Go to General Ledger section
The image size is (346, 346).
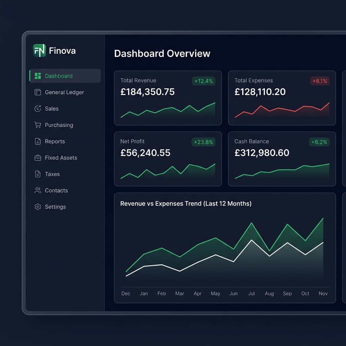click(65, 92)
